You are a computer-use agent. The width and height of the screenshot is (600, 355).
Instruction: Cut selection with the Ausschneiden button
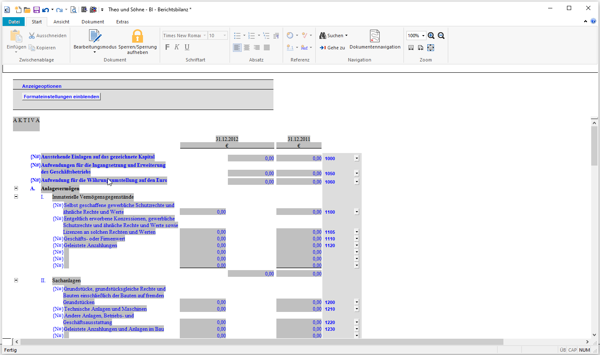48,36
